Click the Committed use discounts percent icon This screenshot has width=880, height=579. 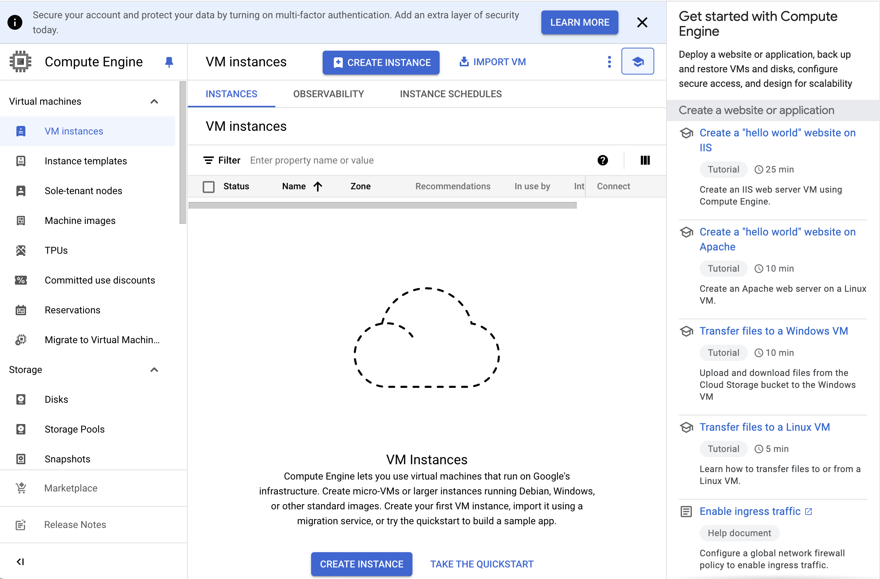click(21, 280)
